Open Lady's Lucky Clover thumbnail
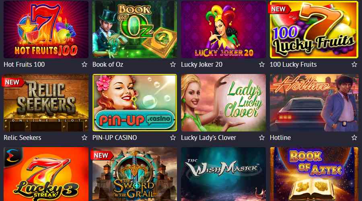 [223, 103]
